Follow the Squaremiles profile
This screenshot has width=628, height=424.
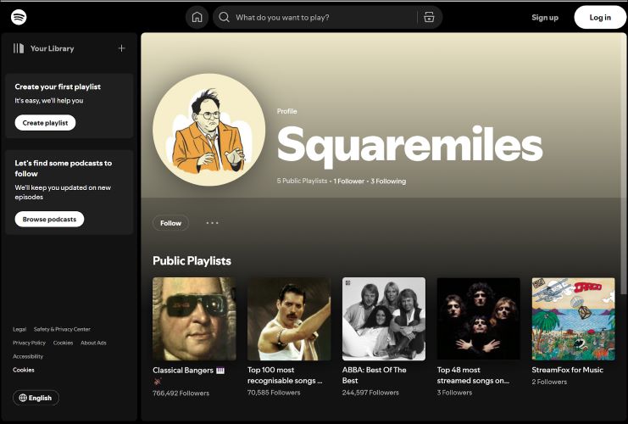(x=170, y=223)
